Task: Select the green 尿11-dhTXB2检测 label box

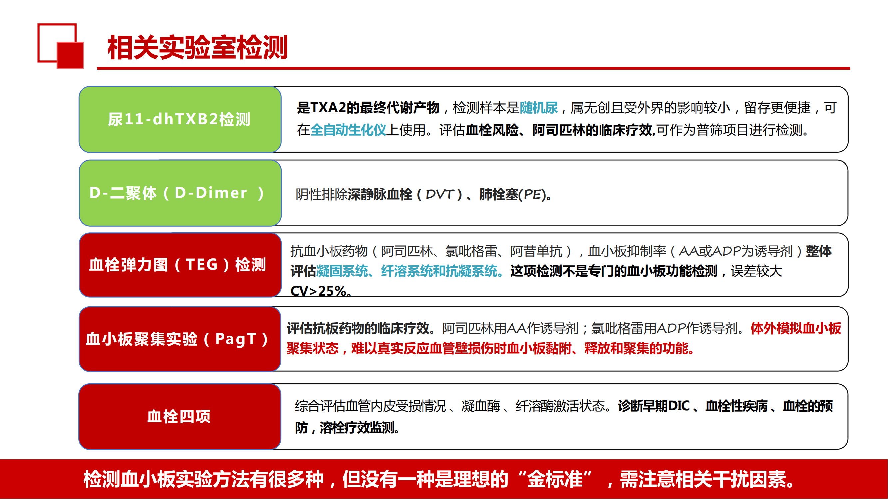Action: point(180,119)
